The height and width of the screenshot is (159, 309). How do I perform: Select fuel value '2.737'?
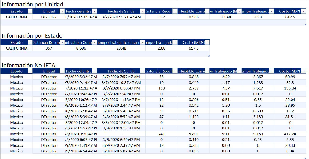194,88
